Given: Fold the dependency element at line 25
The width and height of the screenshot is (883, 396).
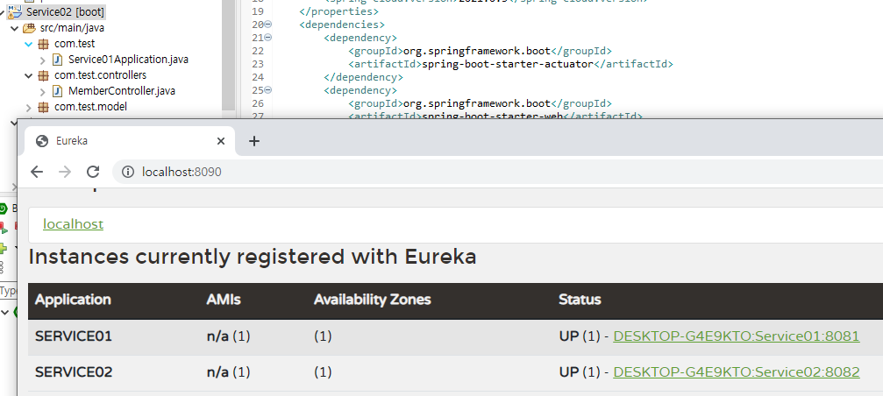Looking at the screenshot, I should pos(268,90).
